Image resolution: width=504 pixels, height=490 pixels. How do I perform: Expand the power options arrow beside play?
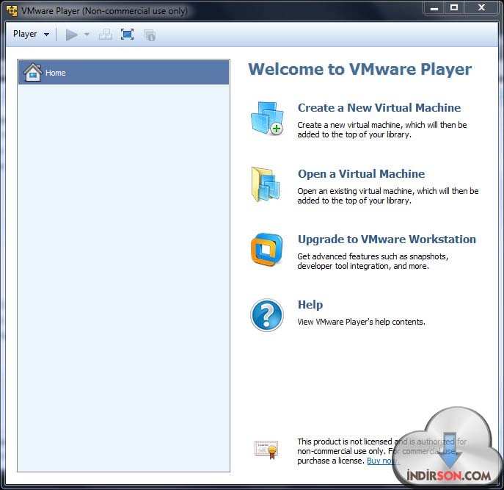(x=87, y=35)
